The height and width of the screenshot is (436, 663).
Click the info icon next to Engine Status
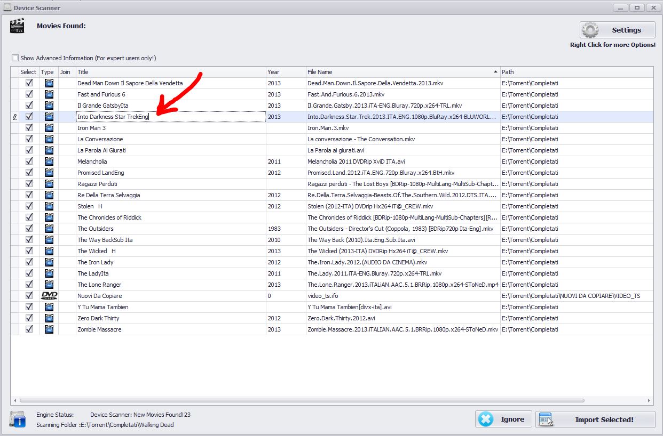click(18, 419)
